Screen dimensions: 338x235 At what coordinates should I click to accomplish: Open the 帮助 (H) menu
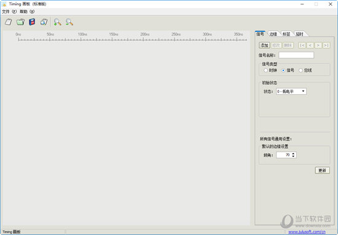click(27, 12)
